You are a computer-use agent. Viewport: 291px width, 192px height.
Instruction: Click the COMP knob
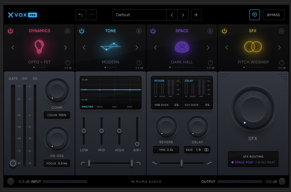click(57, 91)
